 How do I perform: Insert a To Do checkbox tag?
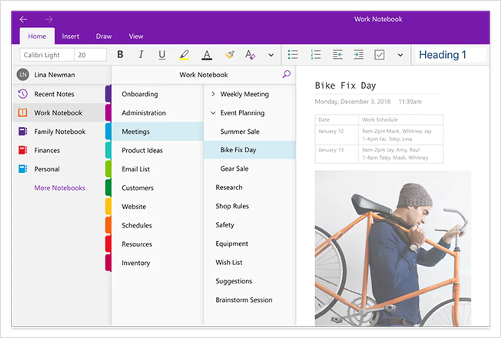[x=379, y=54]
